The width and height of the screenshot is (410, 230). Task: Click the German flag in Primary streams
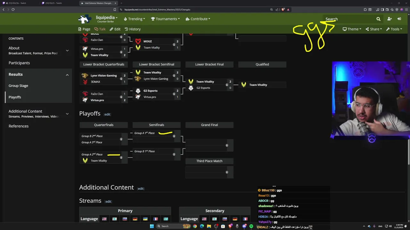[x=135, y=219]
